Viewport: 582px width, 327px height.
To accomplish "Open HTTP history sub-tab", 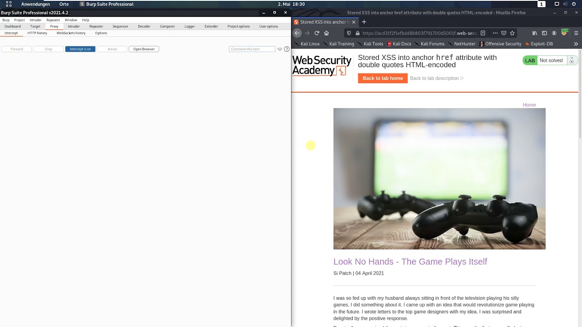I will [37, 33].
